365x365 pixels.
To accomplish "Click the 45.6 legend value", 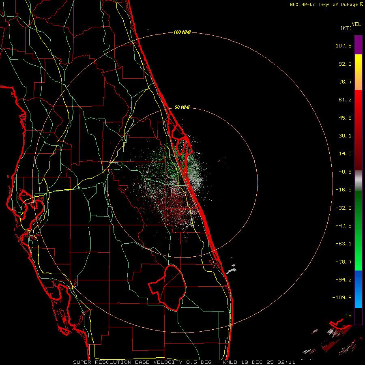I will click(345, 118).
